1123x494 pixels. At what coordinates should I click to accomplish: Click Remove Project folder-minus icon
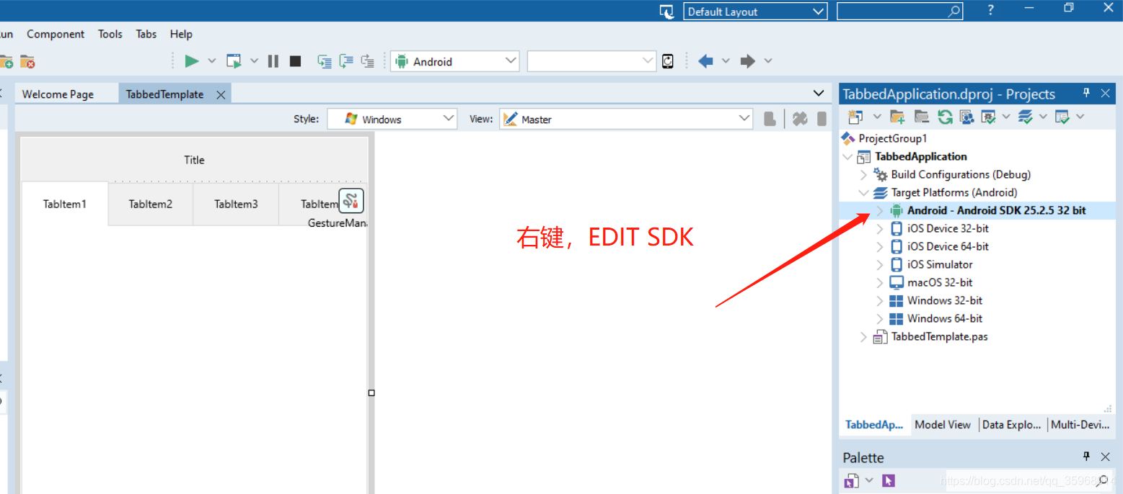tap(921, 117)
